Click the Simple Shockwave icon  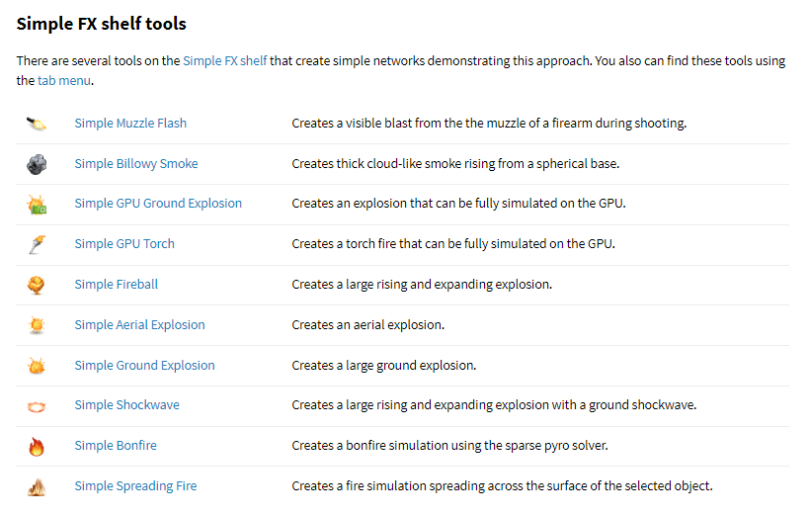[x=37, y=405]
